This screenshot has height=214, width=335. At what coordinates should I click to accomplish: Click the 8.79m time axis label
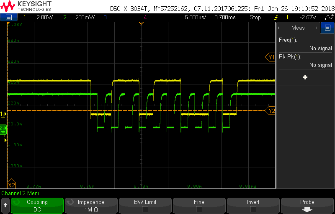pyautogui.click(x=141, y=186)
